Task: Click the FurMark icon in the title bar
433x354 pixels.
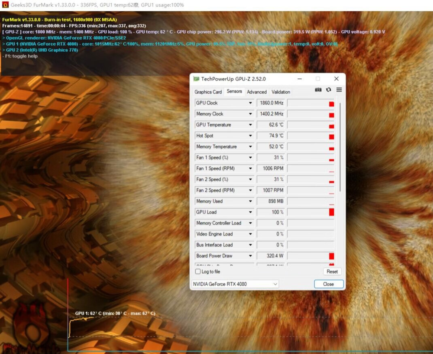Action: click(5, 5)
